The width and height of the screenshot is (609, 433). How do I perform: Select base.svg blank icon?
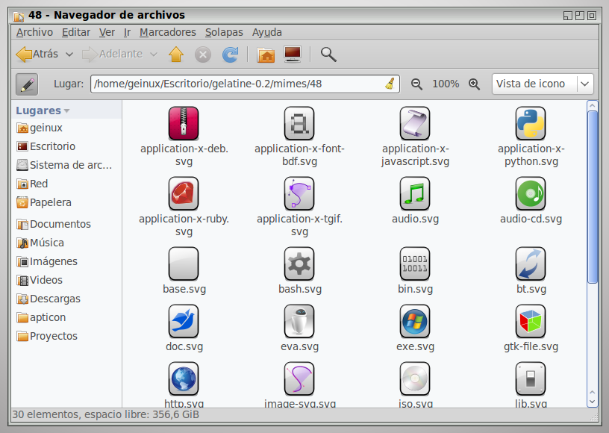point(184,264)
